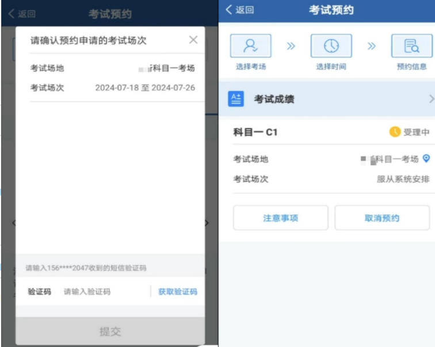Go back with 返回 in the right screen
The height and width of the screenshot is (347, 435).
click(240, 10)
